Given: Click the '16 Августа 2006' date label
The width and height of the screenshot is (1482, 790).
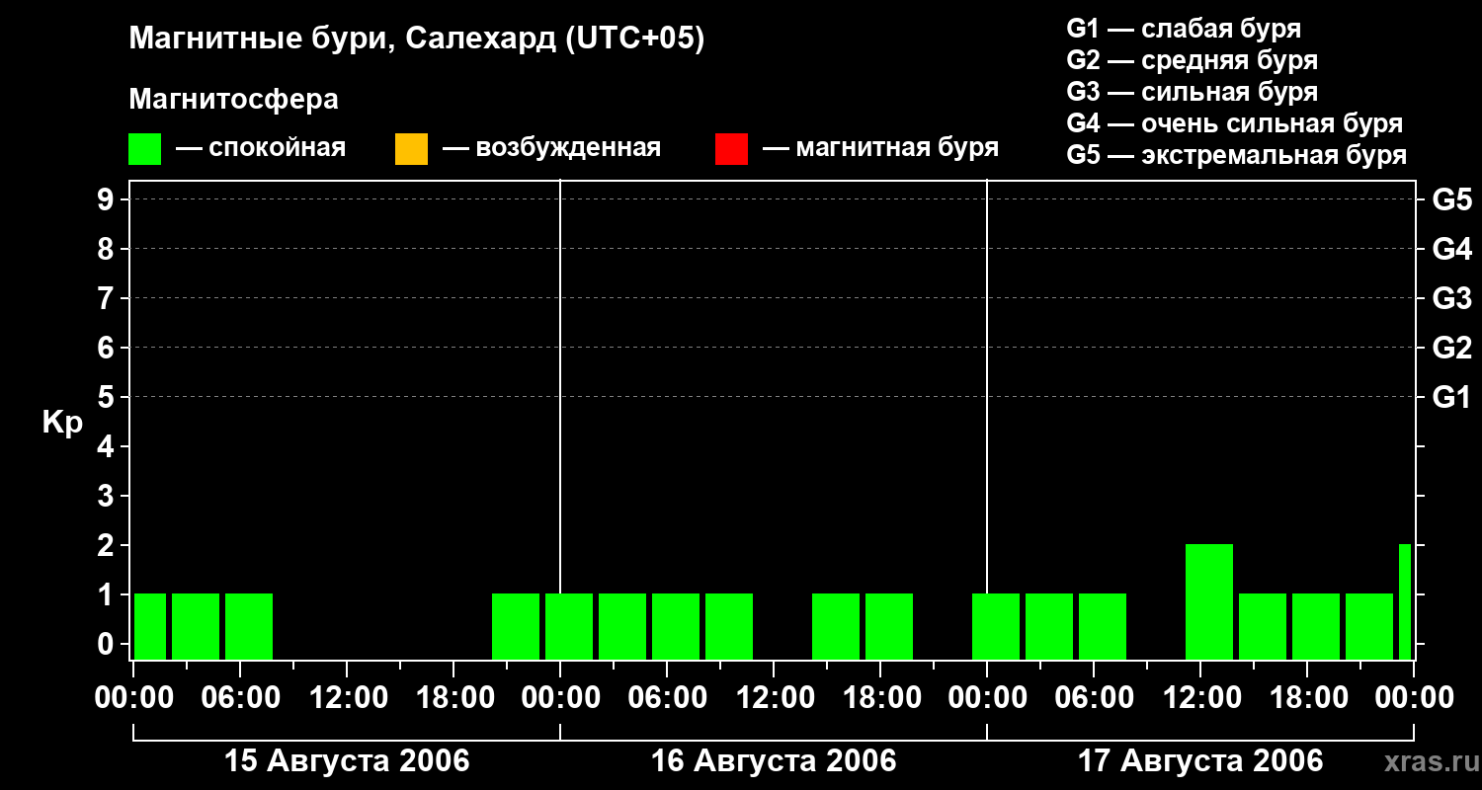Looking at the screenshot, I should pyautogui.click(x=774, y=760).
